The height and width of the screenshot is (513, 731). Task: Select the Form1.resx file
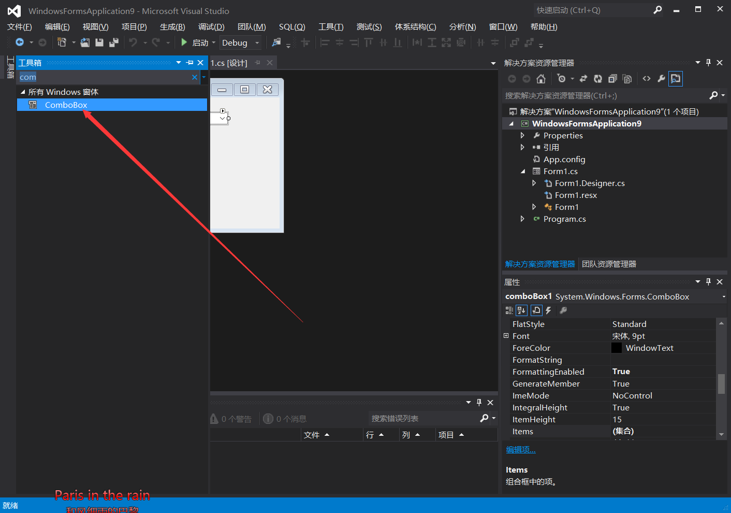[x=576, y=195]
